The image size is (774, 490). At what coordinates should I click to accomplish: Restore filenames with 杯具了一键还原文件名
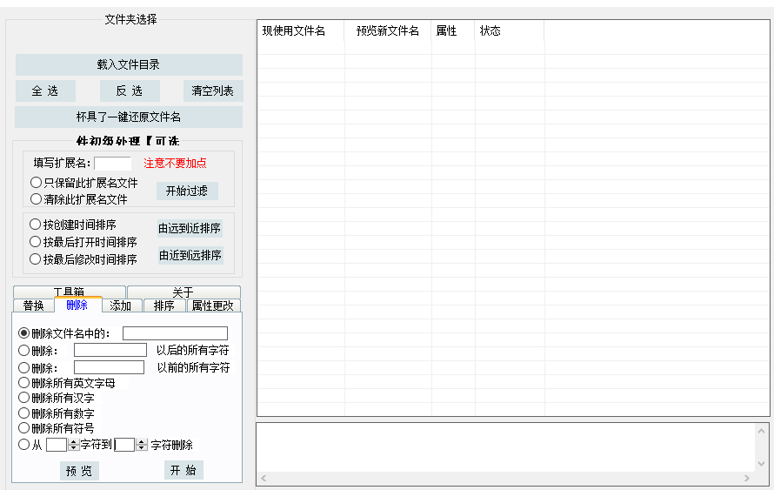coord(129,117)
